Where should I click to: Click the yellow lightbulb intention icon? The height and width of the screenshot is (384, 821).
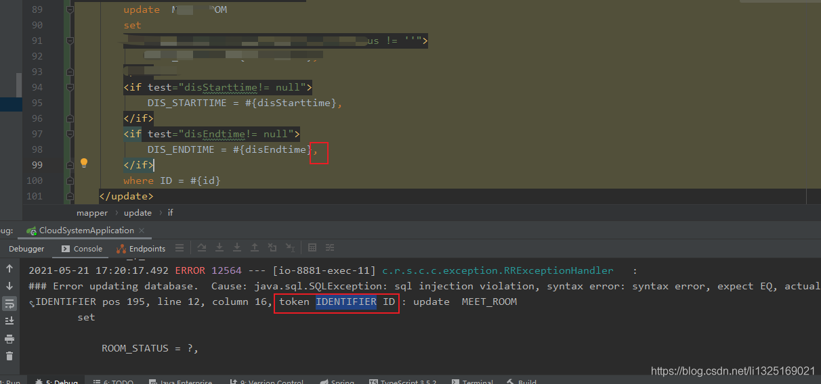(x=84, y=163)
